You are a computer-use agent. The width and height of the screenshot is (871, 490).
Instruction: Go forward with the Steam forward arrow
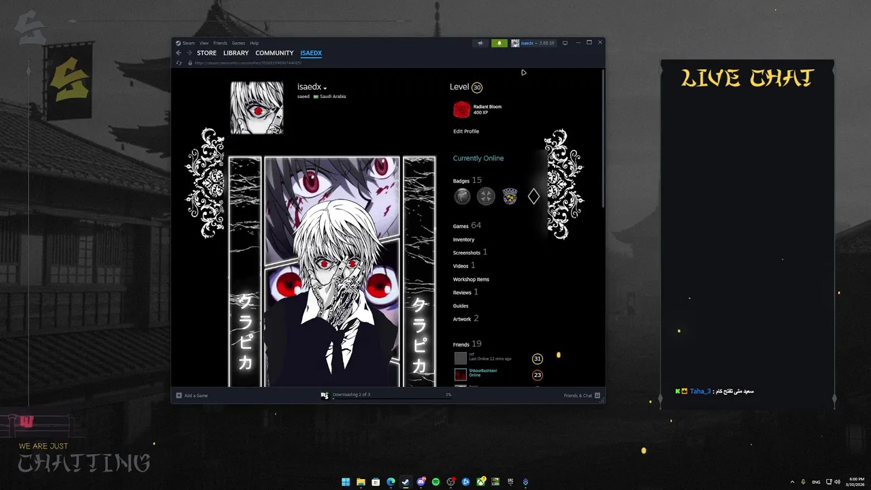189,53
